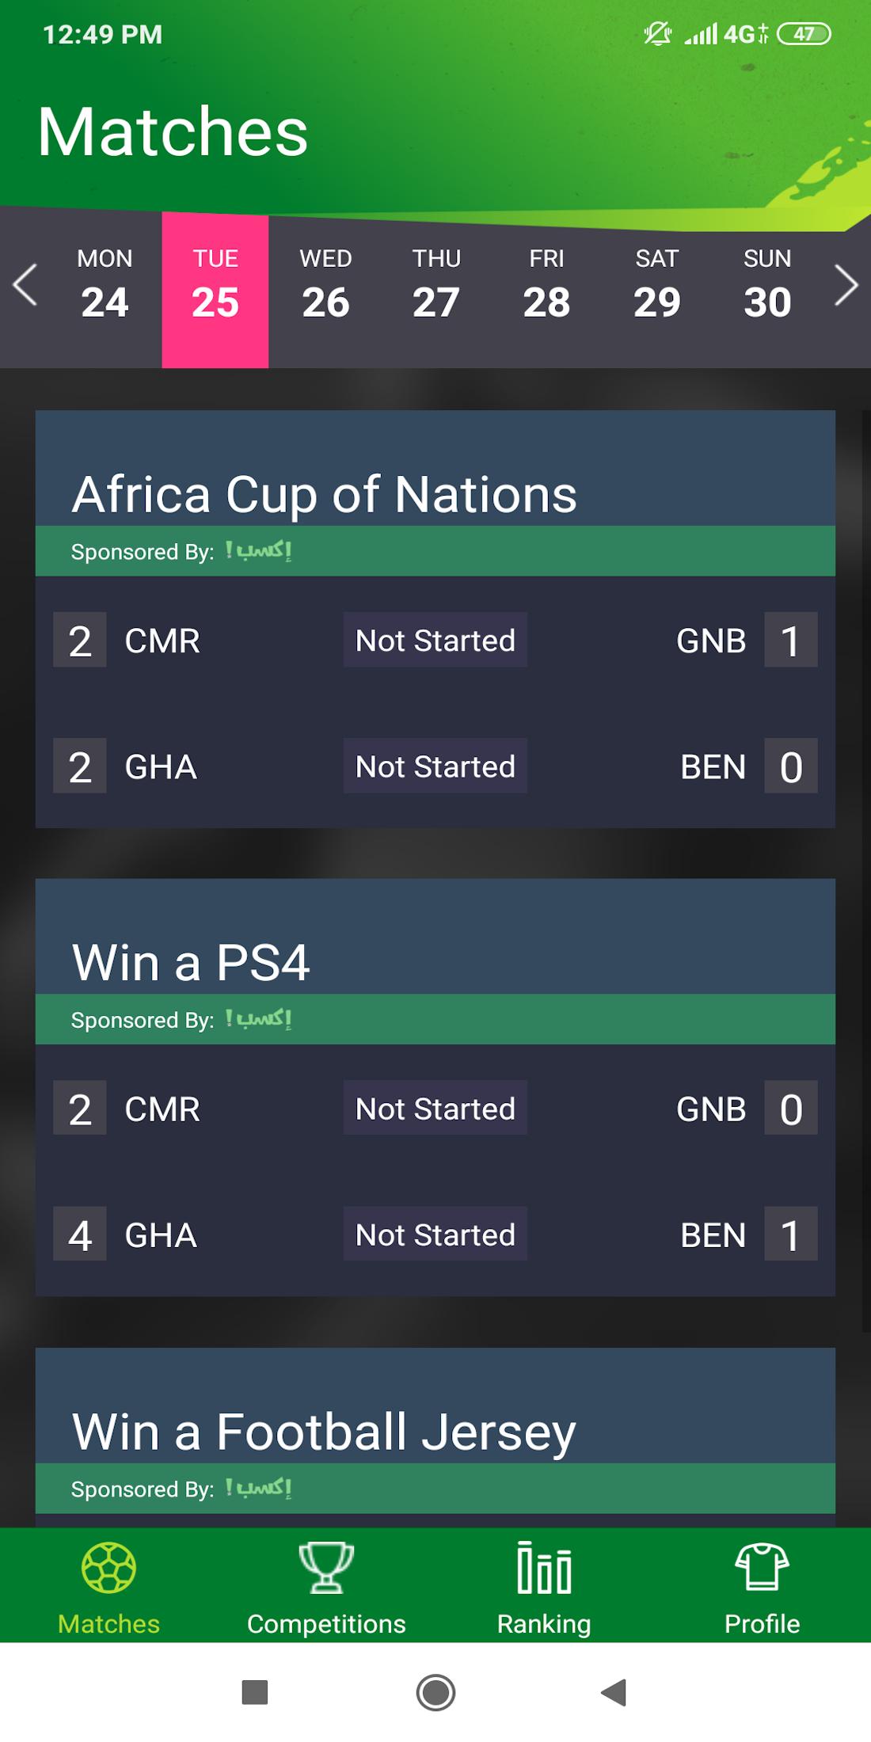
Task: Tap Not Started for Africa Cup CMR–GNB match
Action: (x=435, y=640)
